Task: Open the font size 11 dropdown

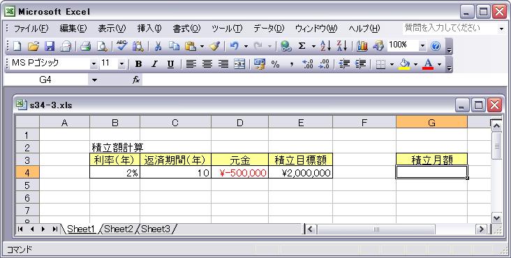Action: [121, 64]
